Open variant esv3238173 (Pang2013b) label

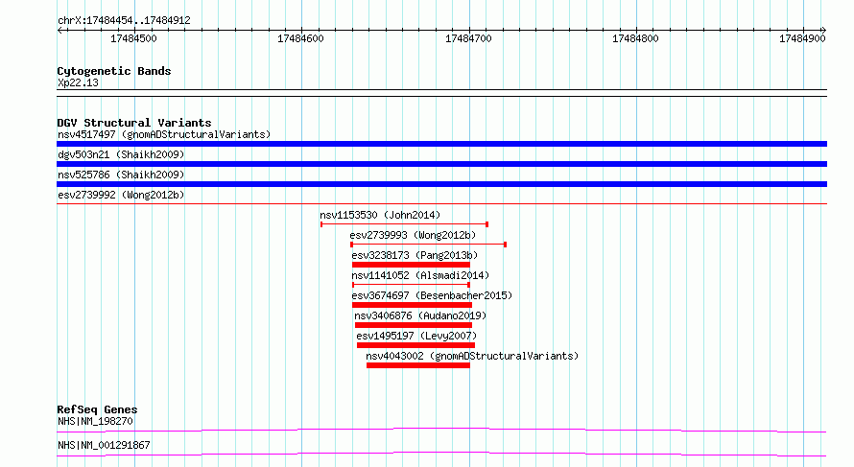pos(415,255)
